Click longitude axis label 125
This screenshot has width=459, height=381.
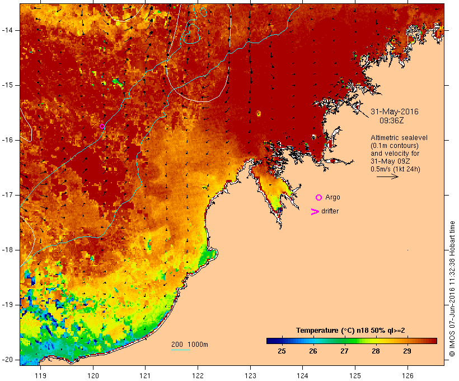point(355,376)
